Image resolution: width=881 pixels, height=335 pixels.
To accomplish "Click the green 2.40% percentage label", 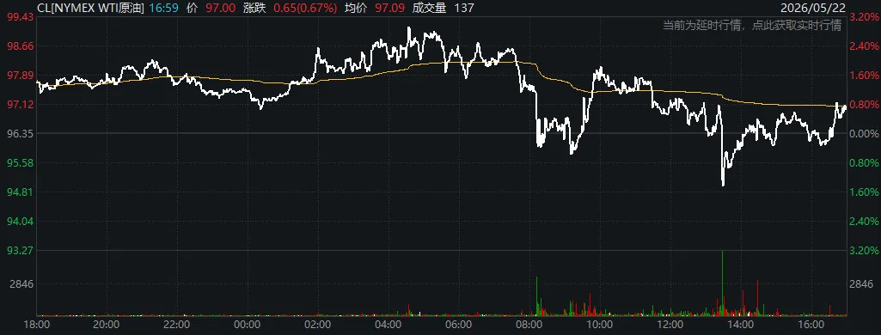I will [865, 222].
